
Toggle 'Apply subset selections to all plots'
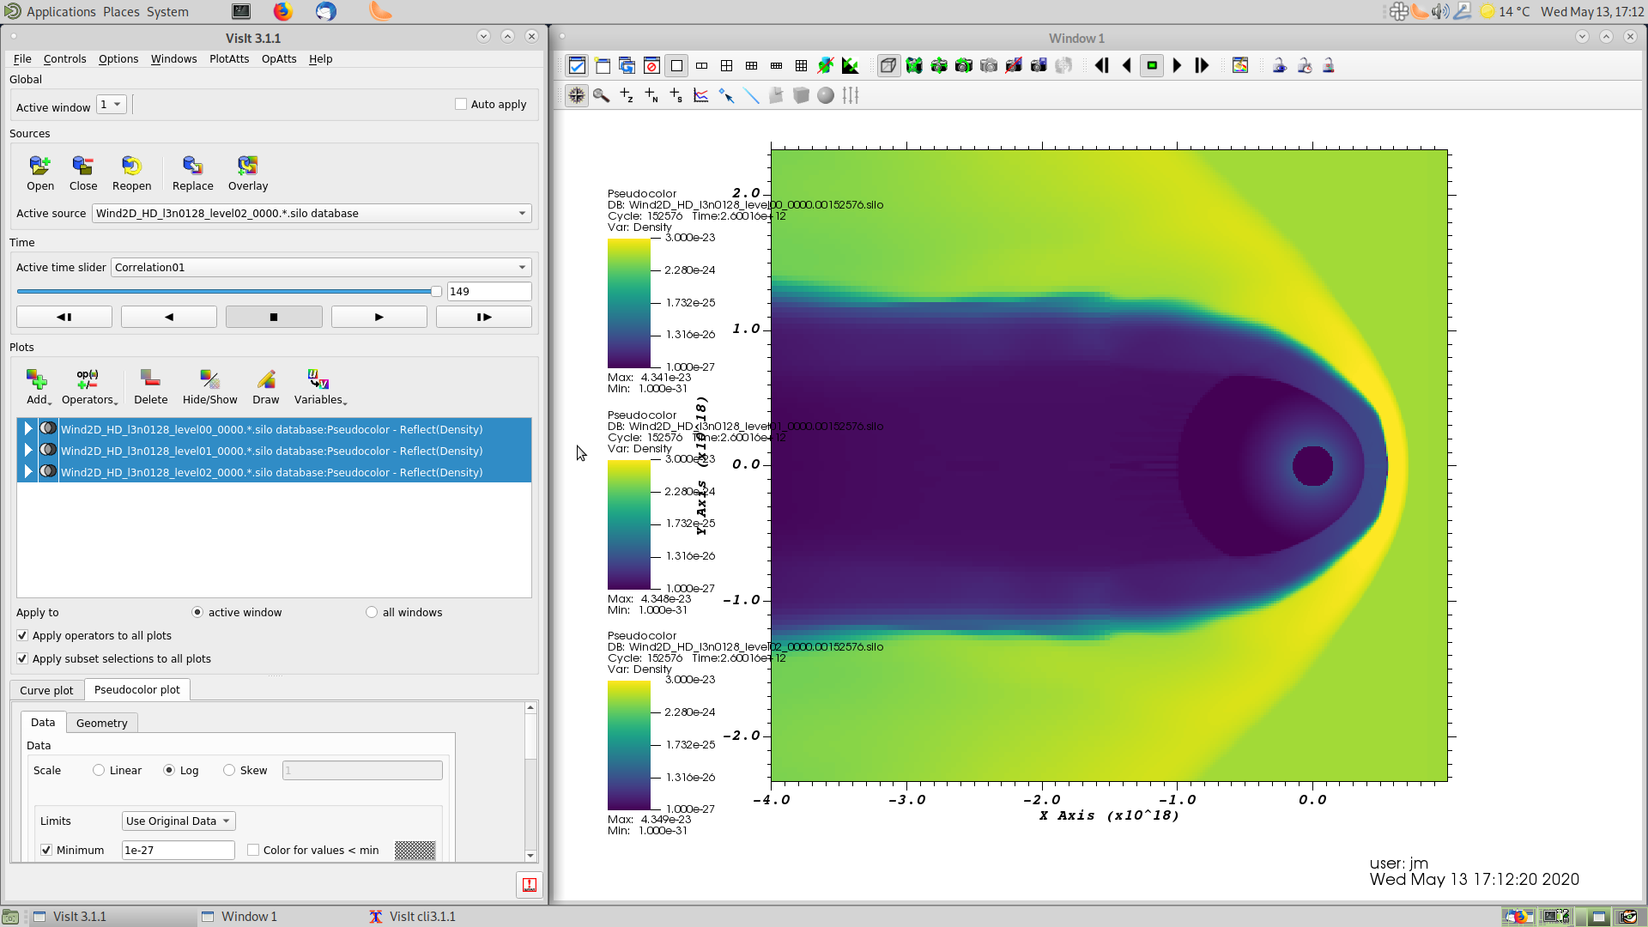click(x=22, y=658)
